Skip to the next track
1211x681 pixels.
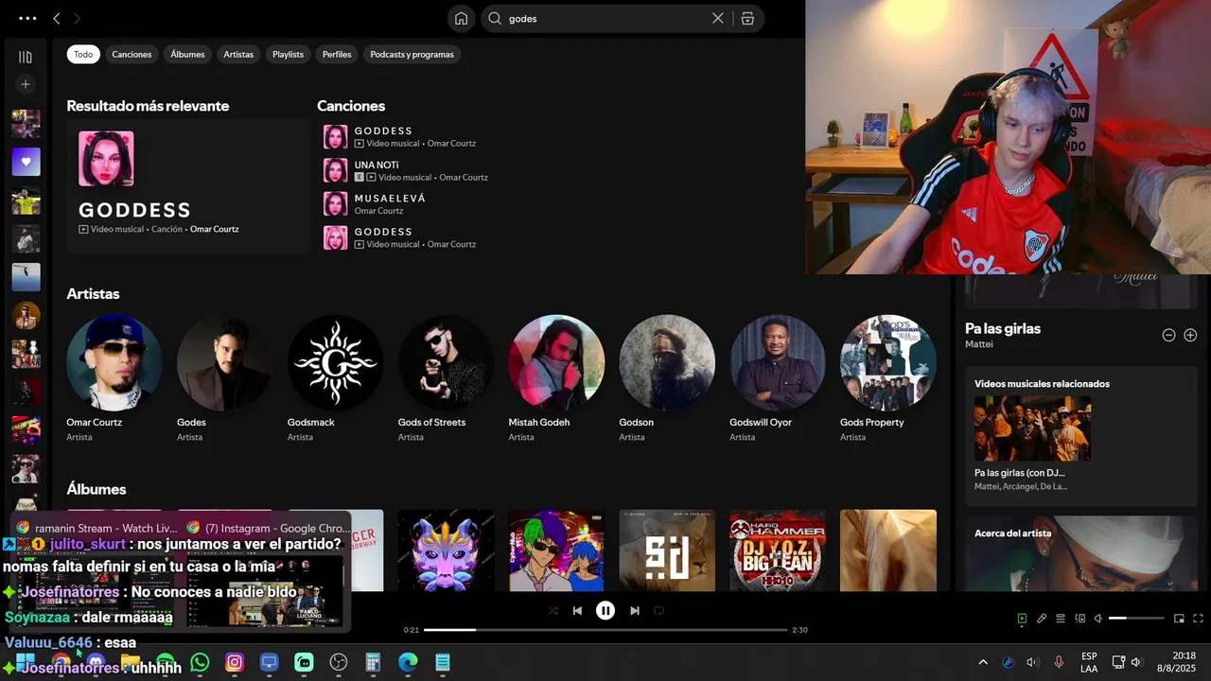coord(635,611)
